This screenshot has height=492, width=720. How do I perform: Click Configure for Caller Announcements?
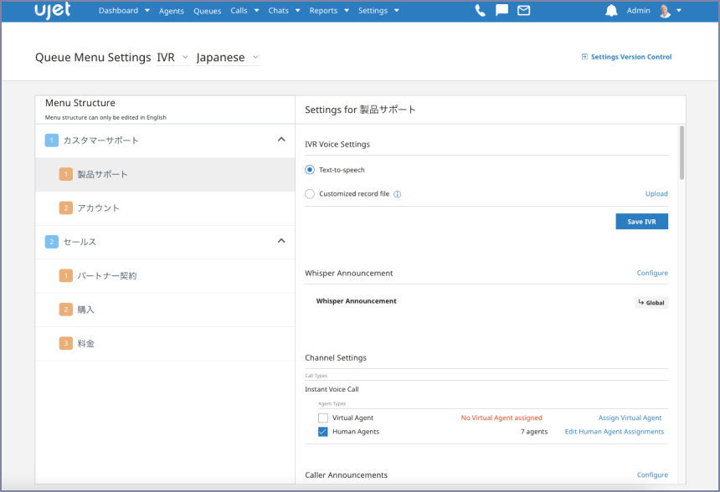coord(652,475)
